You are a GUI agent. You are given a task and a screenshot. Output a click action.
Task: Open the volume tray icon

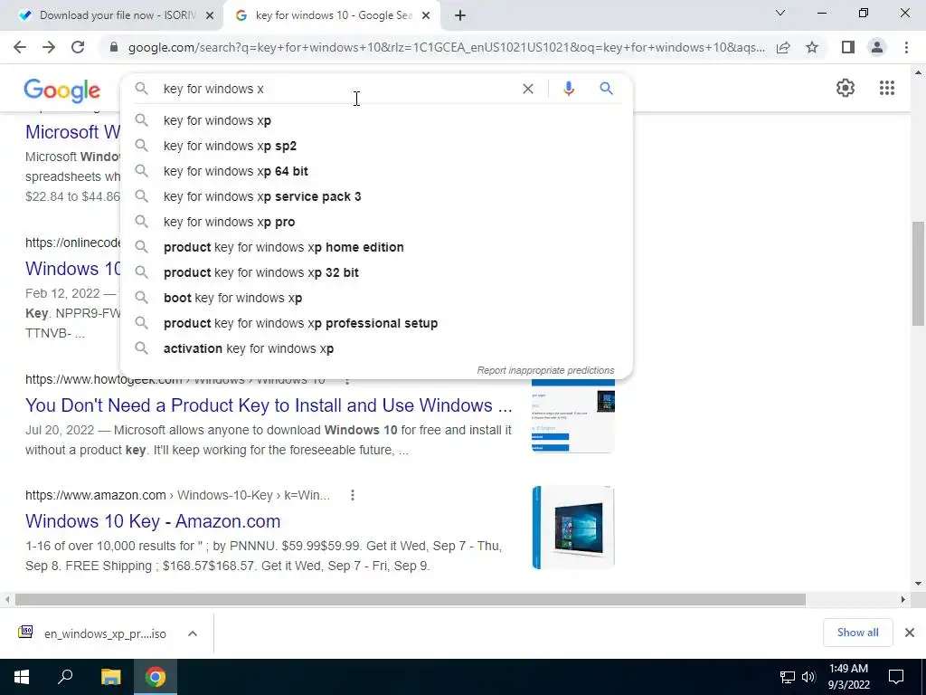pos(808,677)
